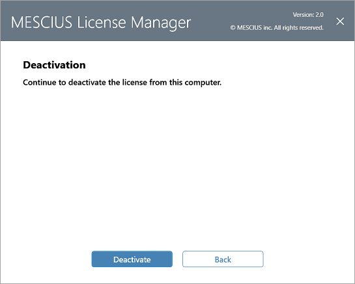Click the word 'License' in the header title

(x=102, y=22)
